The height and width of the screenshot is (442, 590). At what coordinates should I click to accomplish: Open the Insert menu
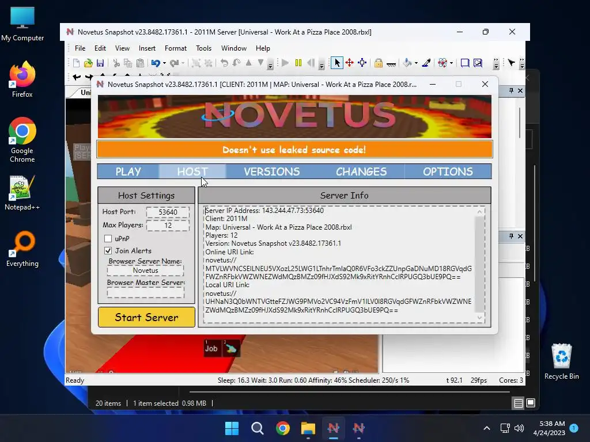coord(147,48)
